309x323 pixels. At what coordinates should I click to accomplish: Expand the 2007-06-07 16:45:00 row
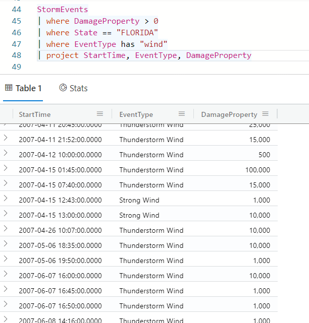click(x=6, y=289)
